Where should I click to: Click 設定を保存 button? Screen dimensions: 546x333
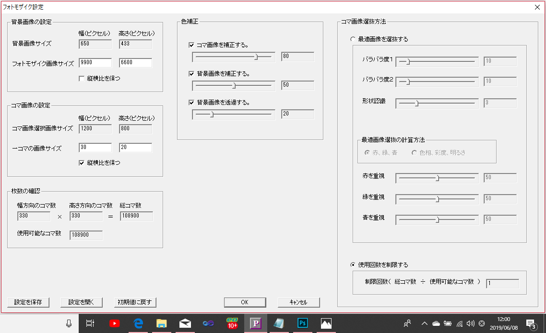[28, 302]
